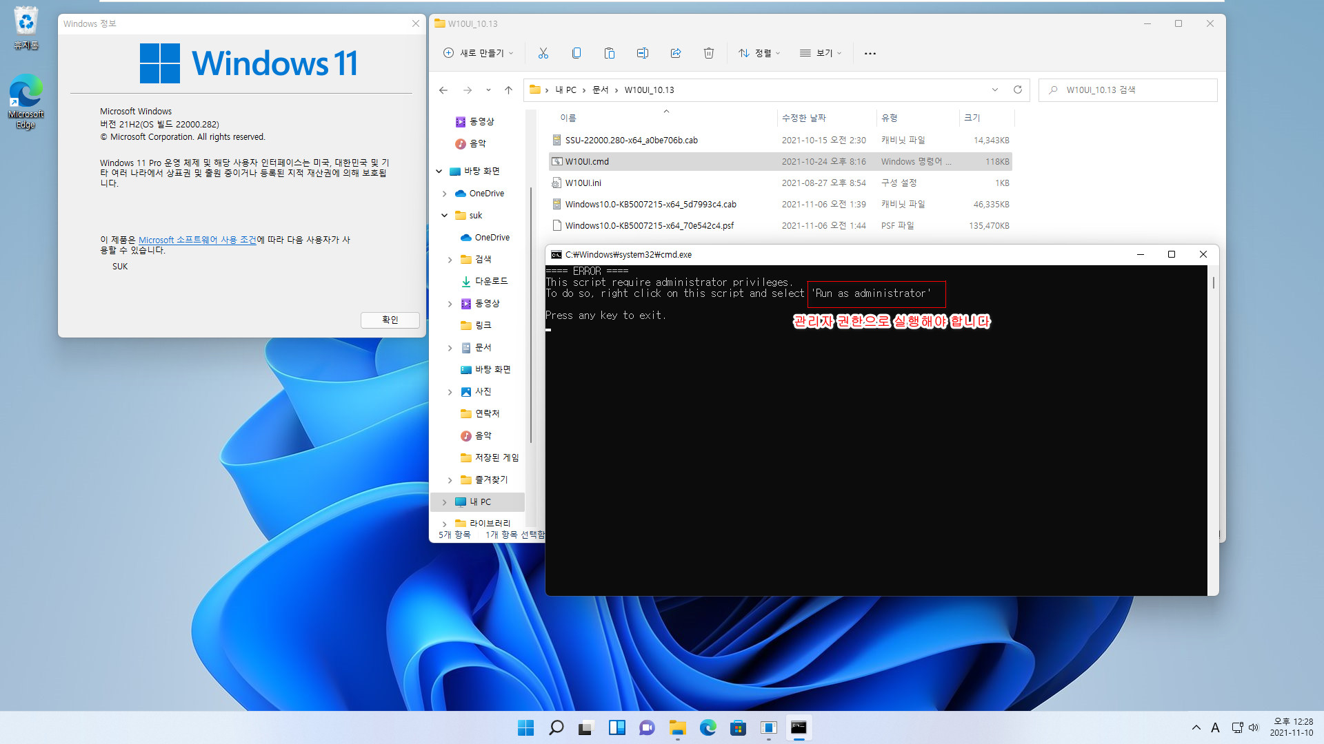Click the Cut scissors icon in Explorer toolbar
1324x744 pixels.
[x=543, y=53]
